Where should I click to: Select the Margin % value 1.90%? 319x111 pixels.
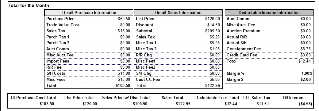(307, 73)
